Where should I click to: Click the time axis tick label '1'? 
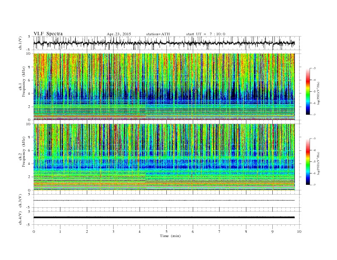(60, 232)
